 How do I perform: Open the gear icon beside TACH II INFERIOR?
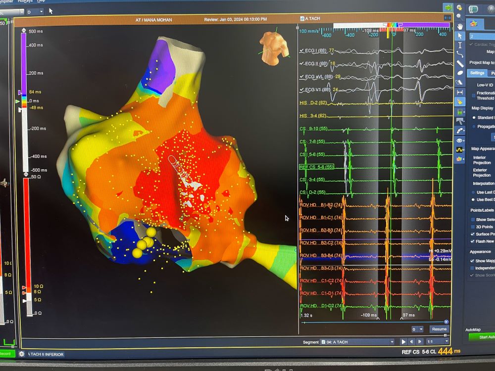point(21,354)
